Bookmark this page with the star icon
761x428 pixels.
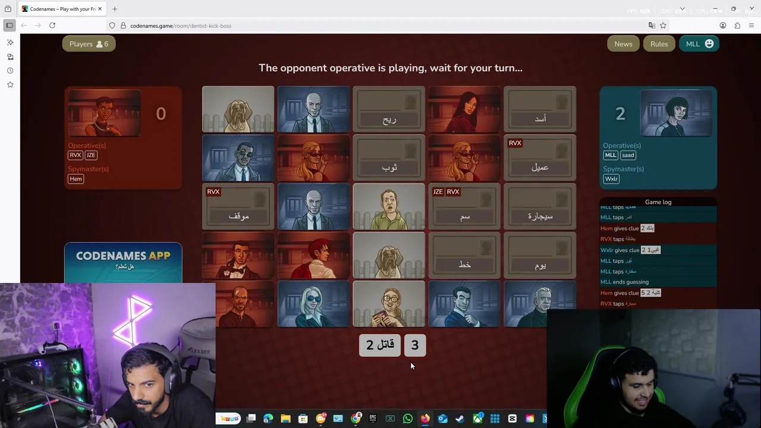[x=663, y=26]
